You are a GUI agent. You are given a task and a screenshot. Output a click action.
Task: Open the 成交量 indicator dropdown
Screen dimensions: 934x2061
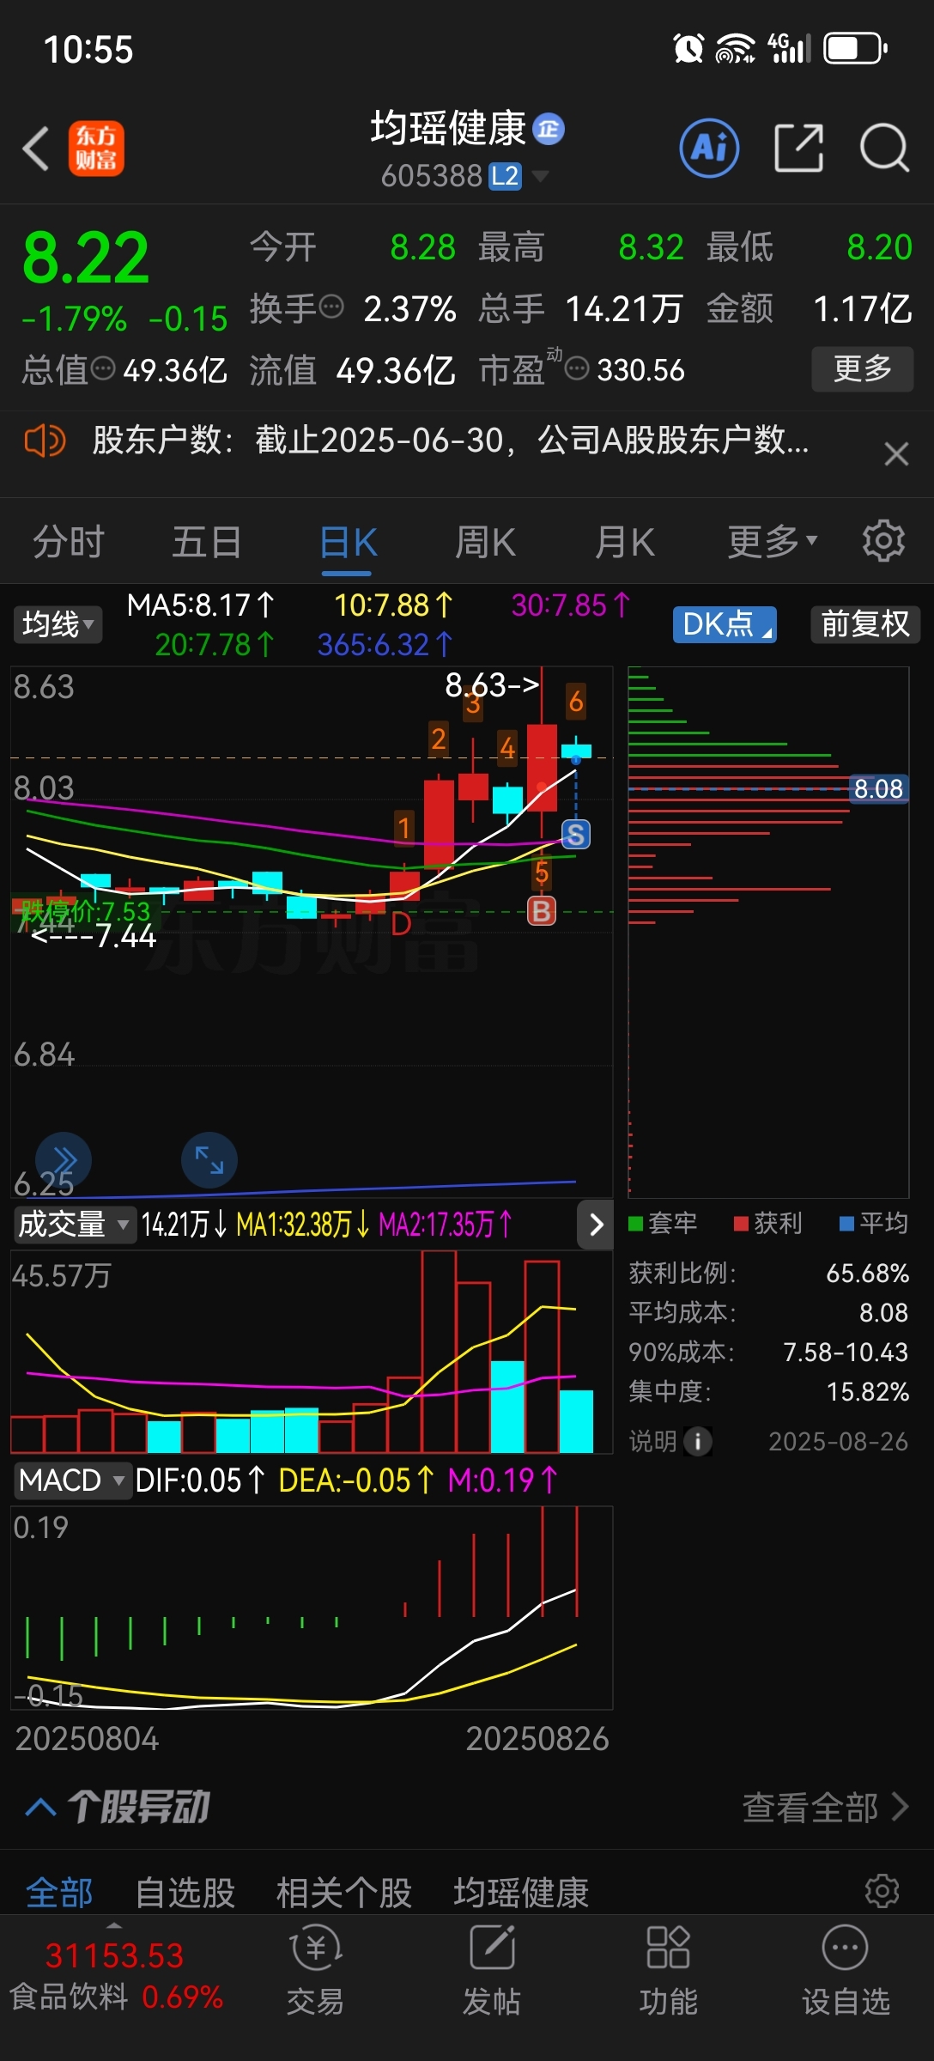[x=74, y=1224]
